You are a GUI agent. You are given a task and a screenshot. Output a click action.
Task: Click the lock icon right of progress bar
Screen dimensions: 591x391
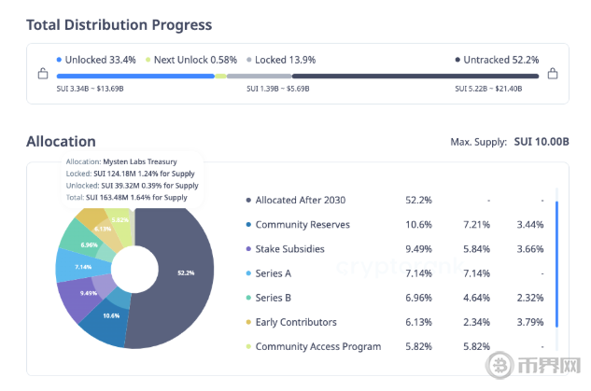[553, 75]
